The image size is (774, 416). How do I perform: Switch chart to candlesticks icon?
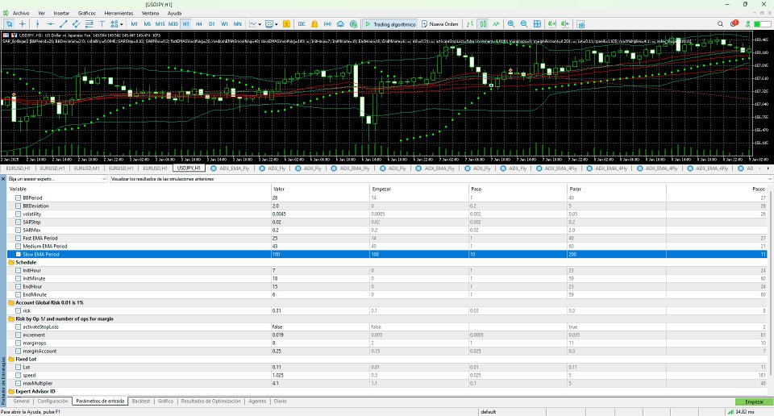(483, 23)
